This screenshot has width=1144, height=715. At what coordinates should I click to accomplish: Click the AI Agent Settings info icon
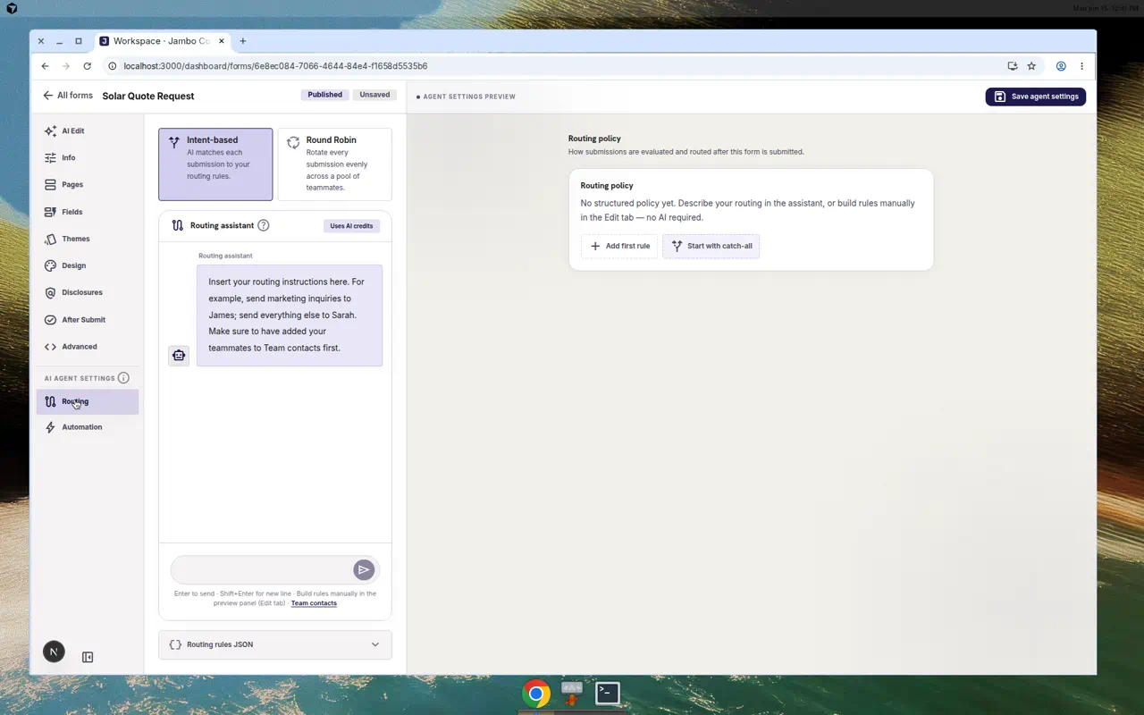(123, 378)
